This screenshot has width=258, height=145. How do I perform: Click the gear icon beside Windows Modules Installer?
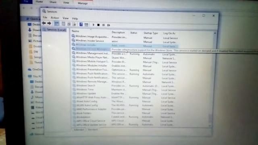74,65
